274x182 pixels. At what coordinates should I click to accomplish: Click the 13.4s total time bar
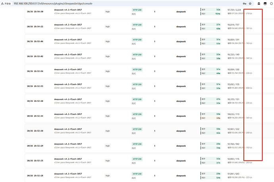(x=211, y=14)
